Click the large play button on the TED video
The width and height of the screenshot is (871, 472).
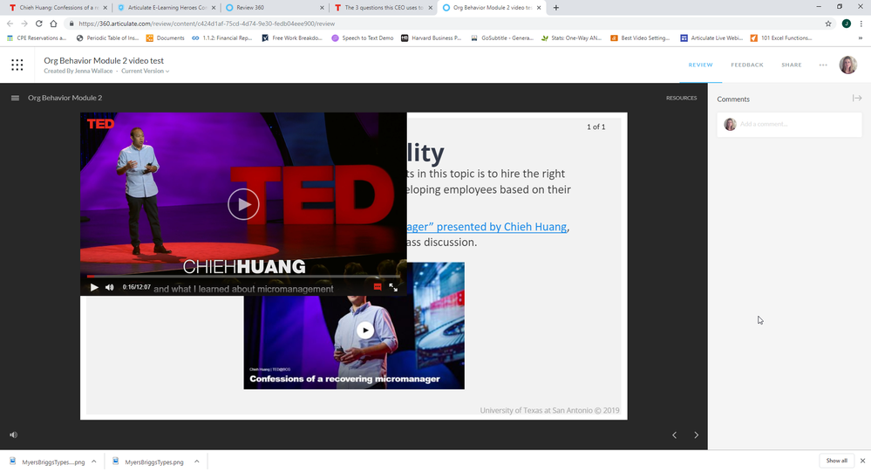coord(243,204)
